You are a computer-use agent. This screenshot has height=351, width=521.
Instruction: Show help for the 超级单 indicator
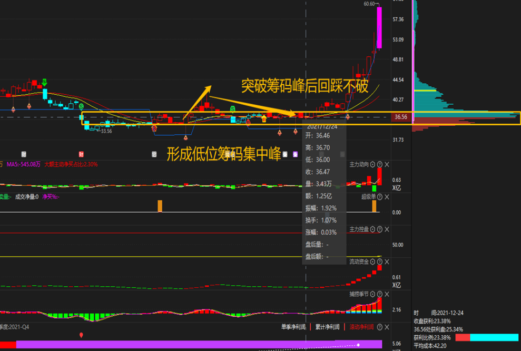[x=380, y=197]
